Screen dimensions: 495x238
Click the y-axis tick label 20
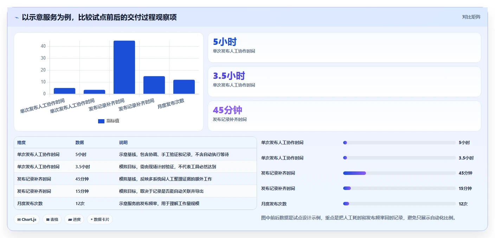pos(43,70)
